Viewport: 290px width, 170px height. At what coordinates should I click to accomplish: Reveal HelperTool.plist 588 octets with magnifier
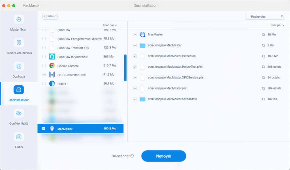(263, 67)
